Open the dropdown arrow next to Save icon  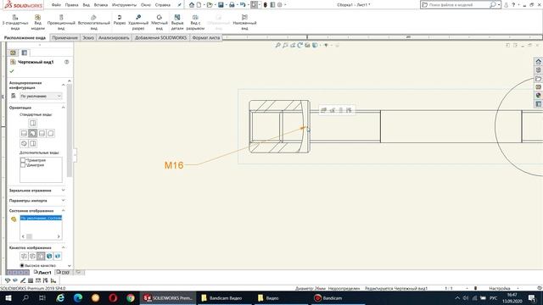(226, 5)
